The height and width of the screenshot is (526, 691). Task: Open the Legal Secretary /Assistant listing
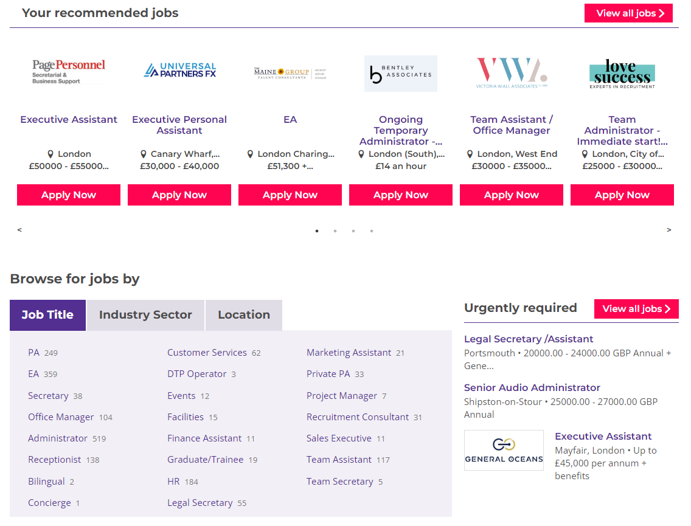coord(529,339)
